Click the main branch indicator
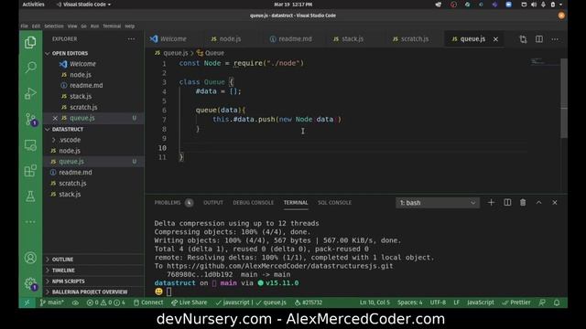Image resolution: width=586 pixels, height=329 pixels. point(52,302)
